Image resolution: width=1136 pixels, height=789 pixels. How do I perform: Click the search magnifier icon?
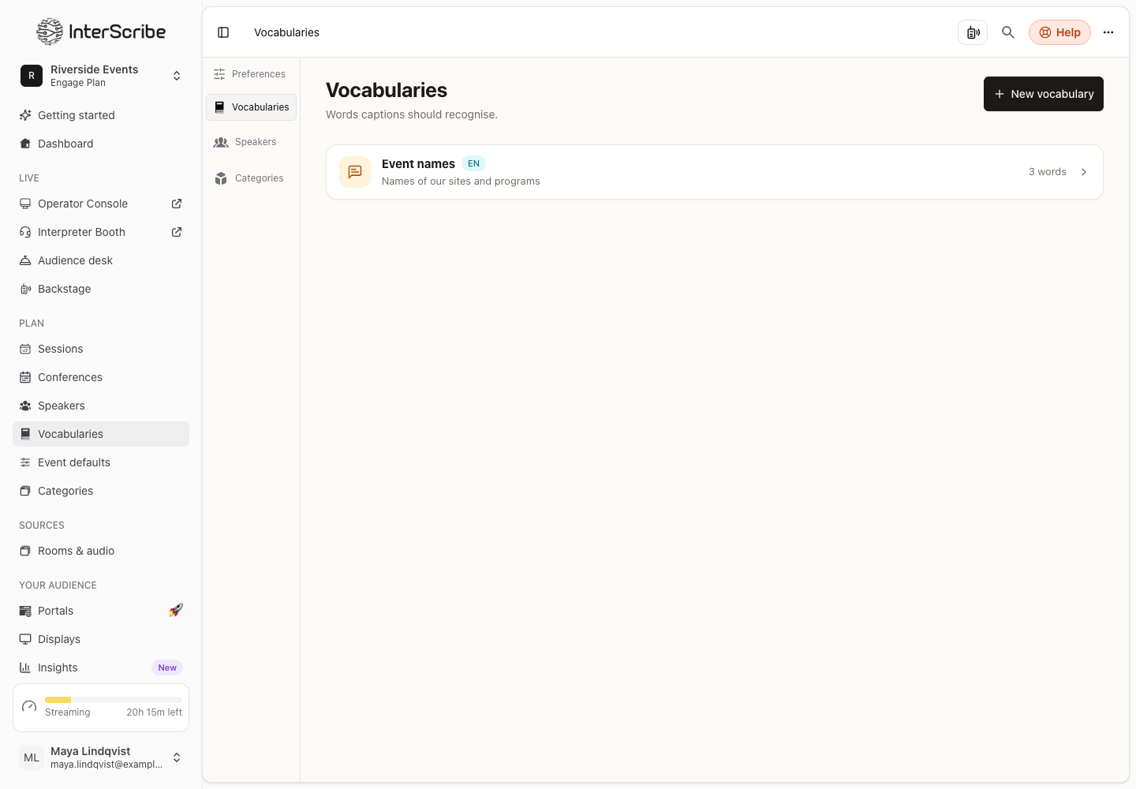[1008, 32]
